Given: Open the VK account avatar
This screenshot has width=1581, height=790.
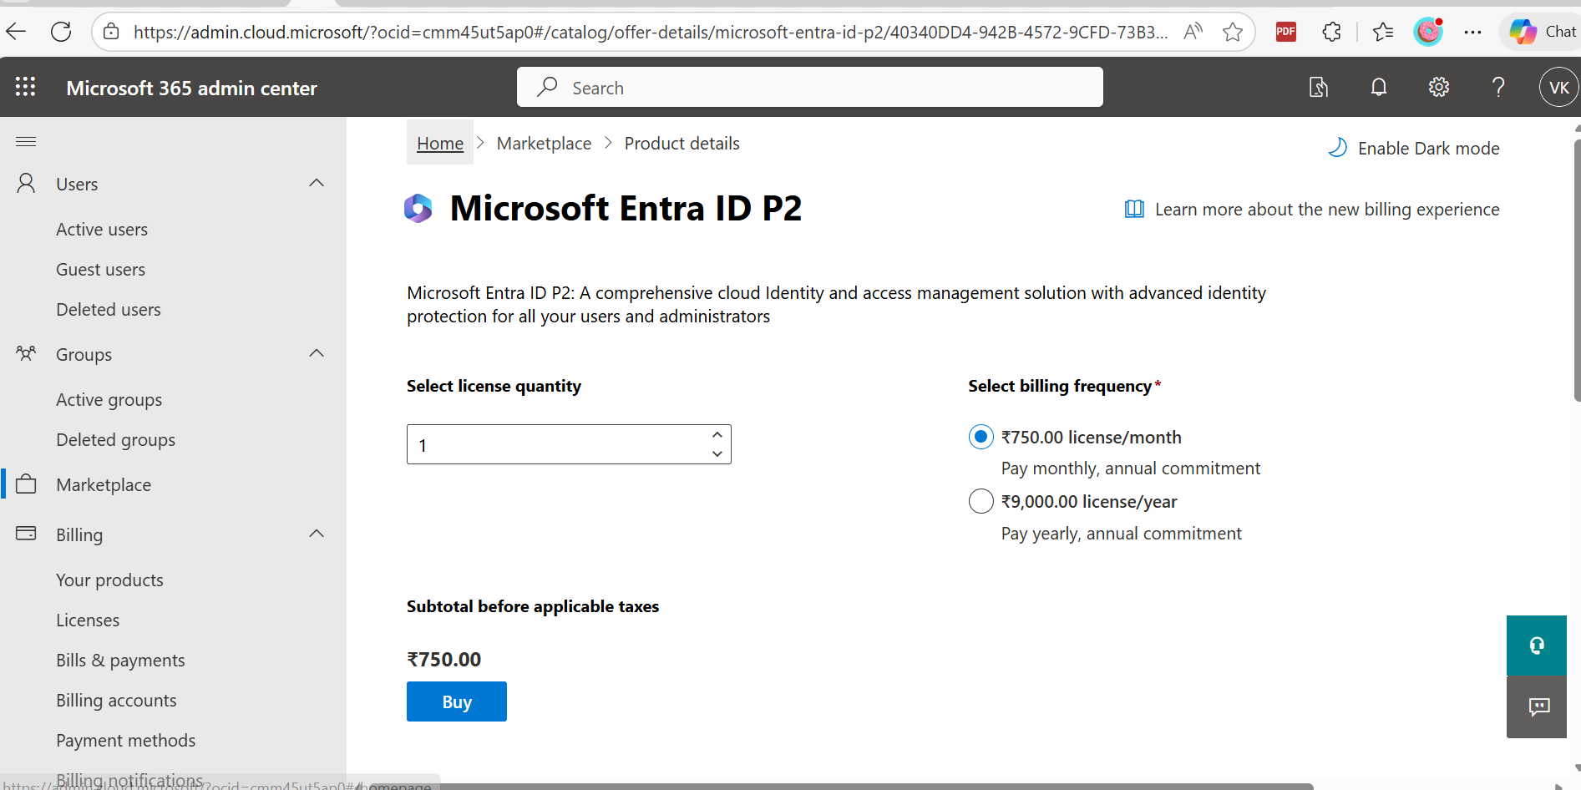Looking at the screenshot, I should pyautogui.click(x=1558, y=87).
